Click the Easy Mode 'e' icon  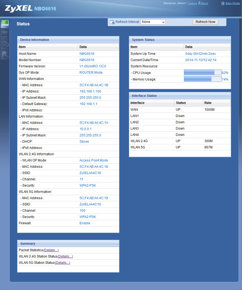(223, 3)
